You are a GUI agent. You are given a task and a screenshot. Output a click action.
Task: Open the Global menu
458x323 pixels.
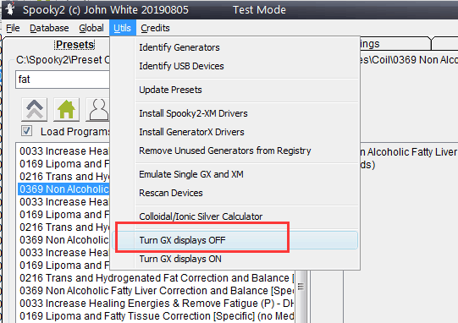click(91, 28)
